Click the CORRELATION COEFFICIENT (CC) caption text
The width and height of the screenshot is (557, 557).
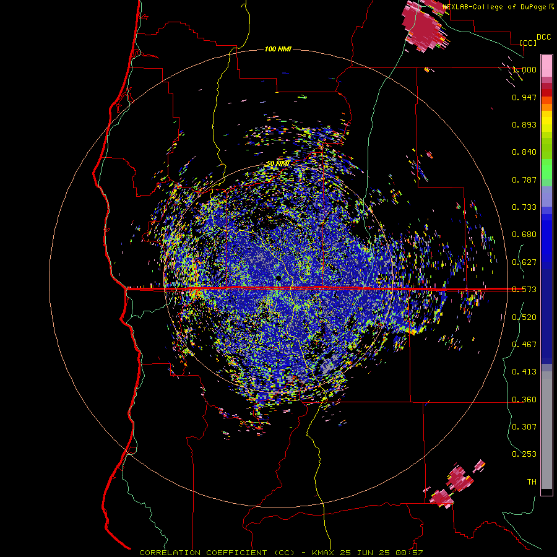(217, 553)
